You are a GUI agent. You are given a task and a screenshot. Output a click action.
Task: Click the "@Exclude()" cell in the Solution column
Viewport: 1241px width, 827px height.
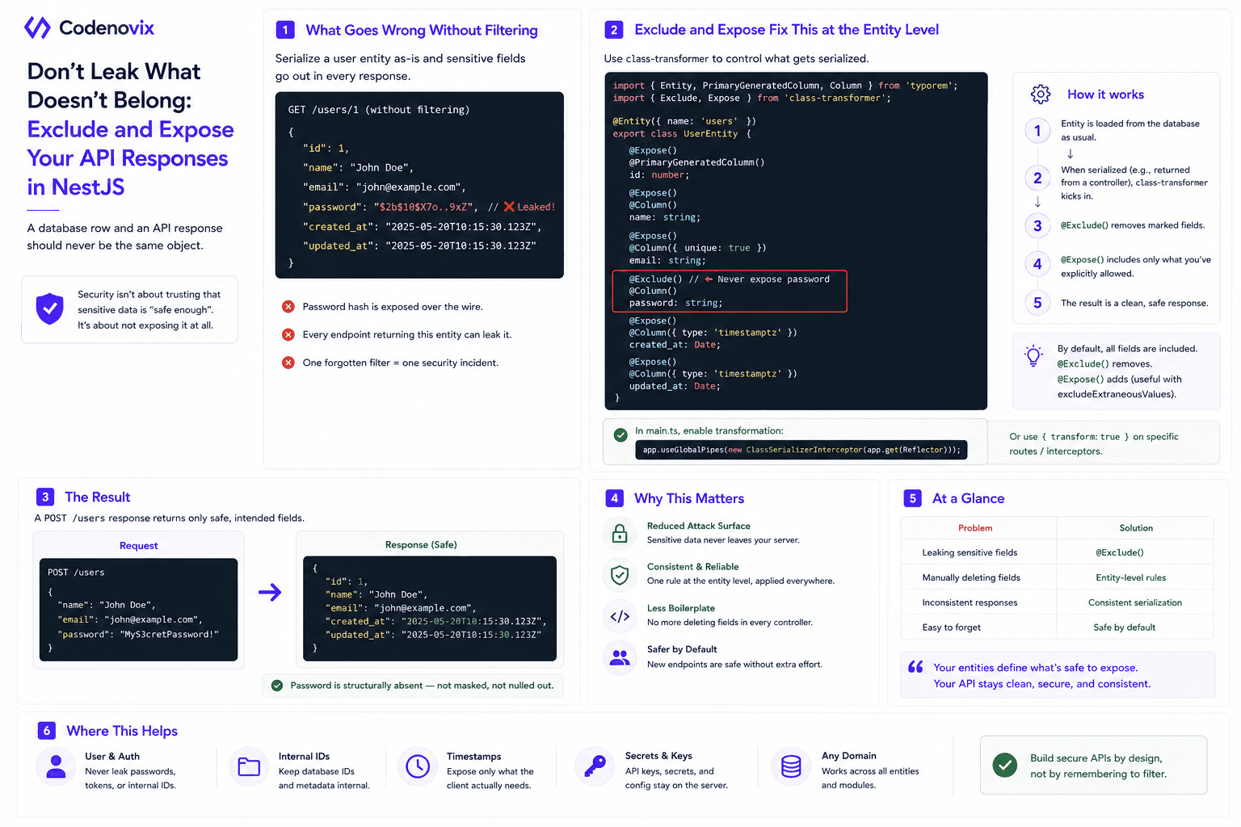1120,553
